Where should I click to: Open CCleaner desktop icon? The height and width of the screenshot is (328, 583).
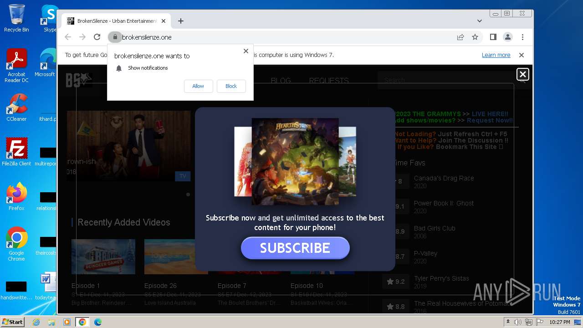point(16,108)
